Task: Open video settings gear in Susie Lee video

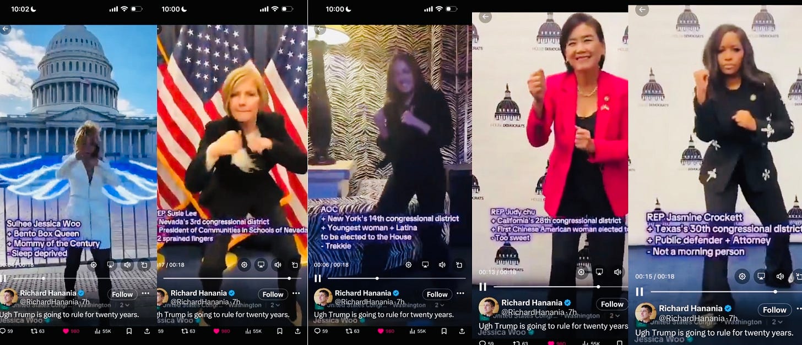Action: click(245, 265)
